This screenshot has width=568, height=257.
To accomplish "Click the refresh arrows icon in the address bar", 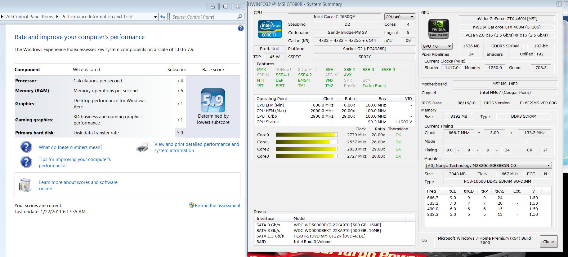I will tap(163, 17).
